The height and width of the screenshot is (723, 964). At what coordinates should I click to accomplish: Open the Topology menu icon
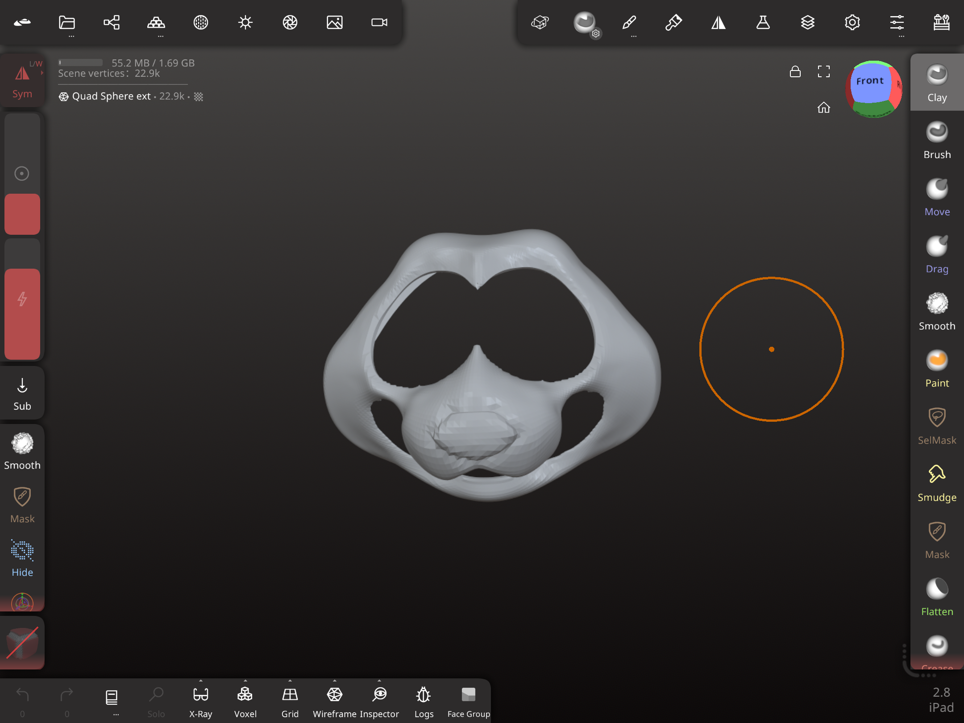pyautogui.click(x=156, y=22)
